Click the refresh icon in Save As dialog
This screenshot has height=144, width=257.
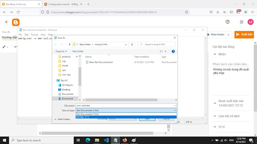coord(132,44)
